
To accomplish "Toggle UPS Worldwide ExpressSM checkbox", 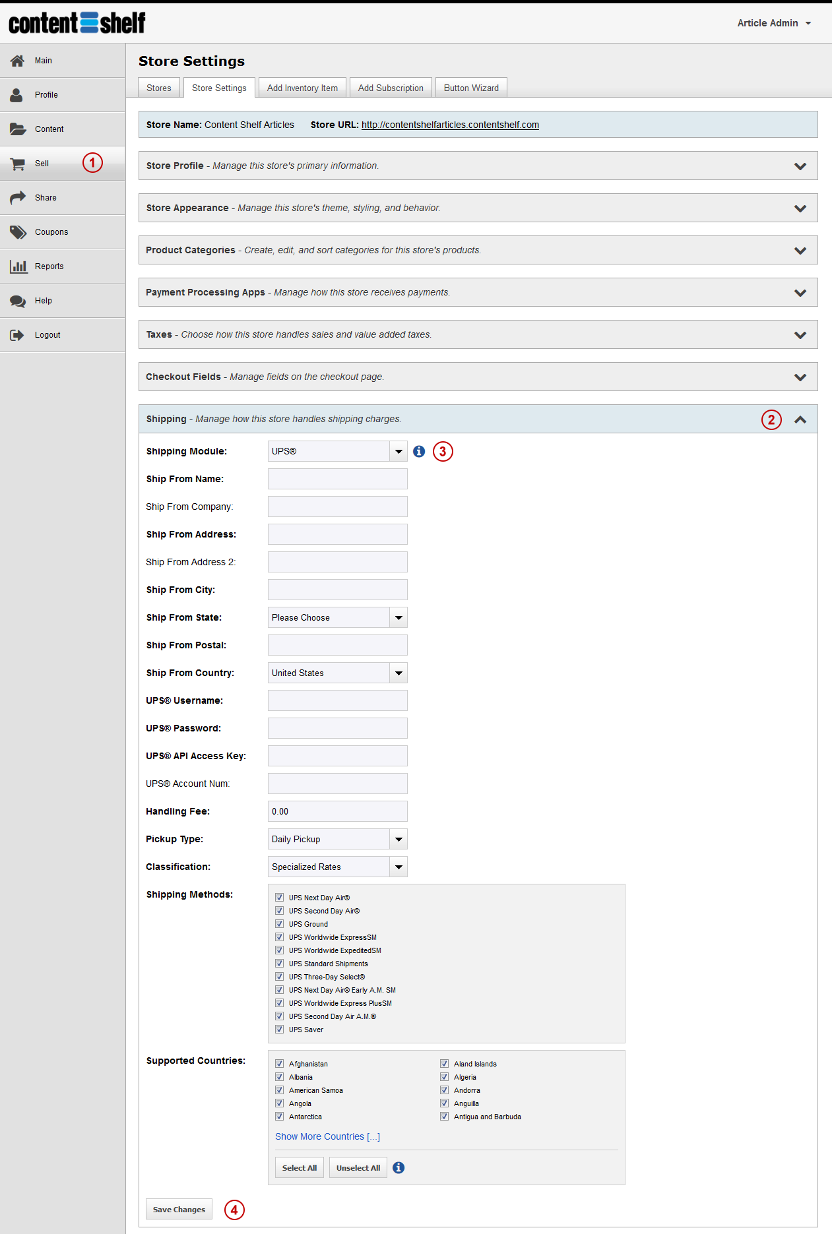I will 280,937.
